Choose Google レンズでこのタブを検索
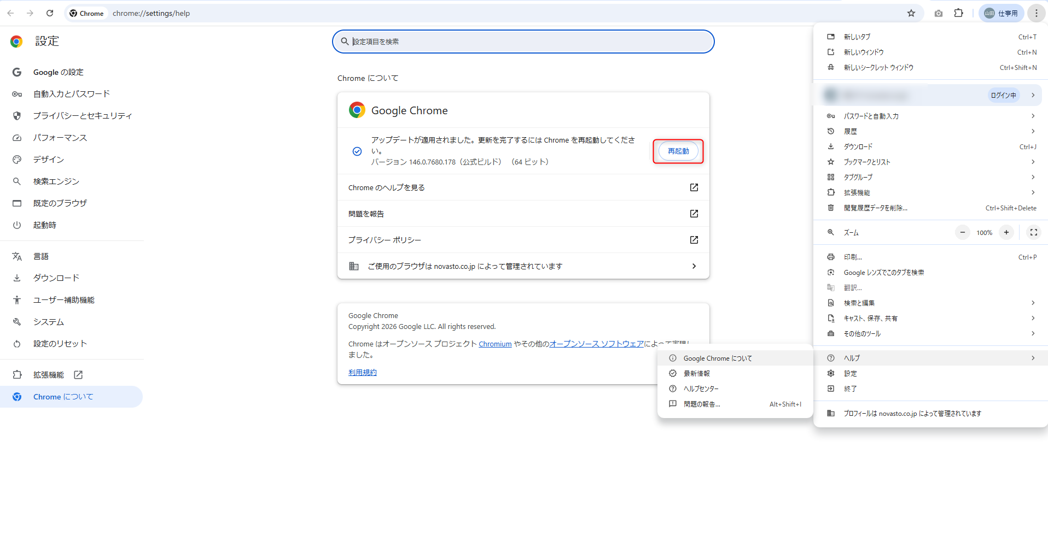Image resolution: width=1048 pixels, height=541 pixels. [x=931, y=272]
